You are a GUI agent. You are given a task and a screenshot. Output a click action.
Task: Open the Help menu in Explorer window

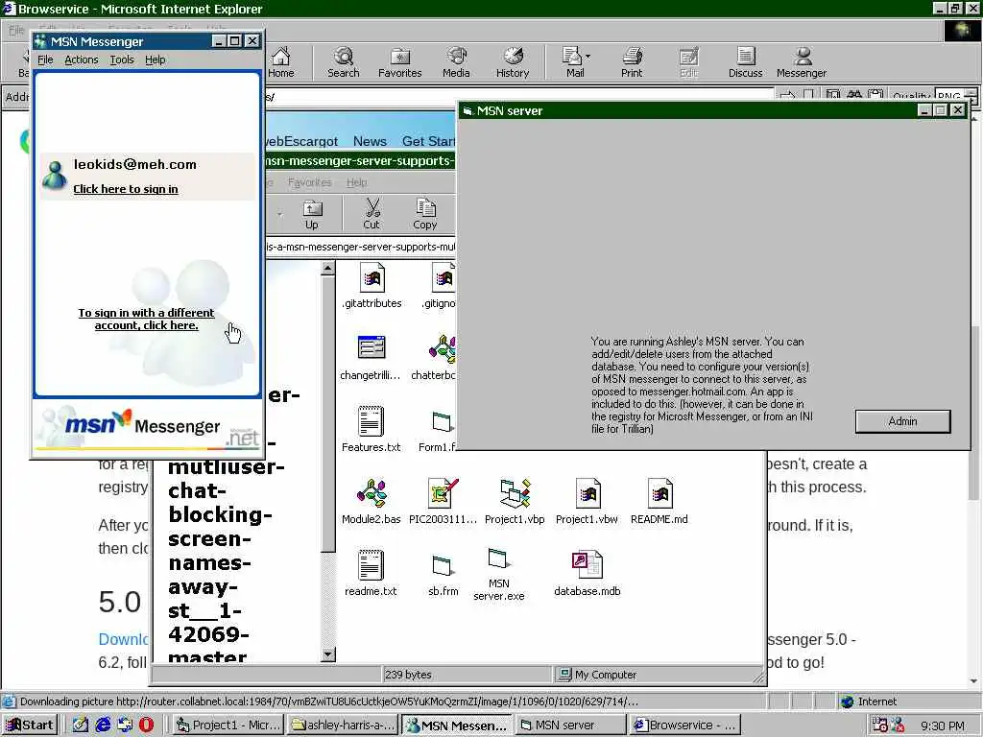(x=357, y=182)
